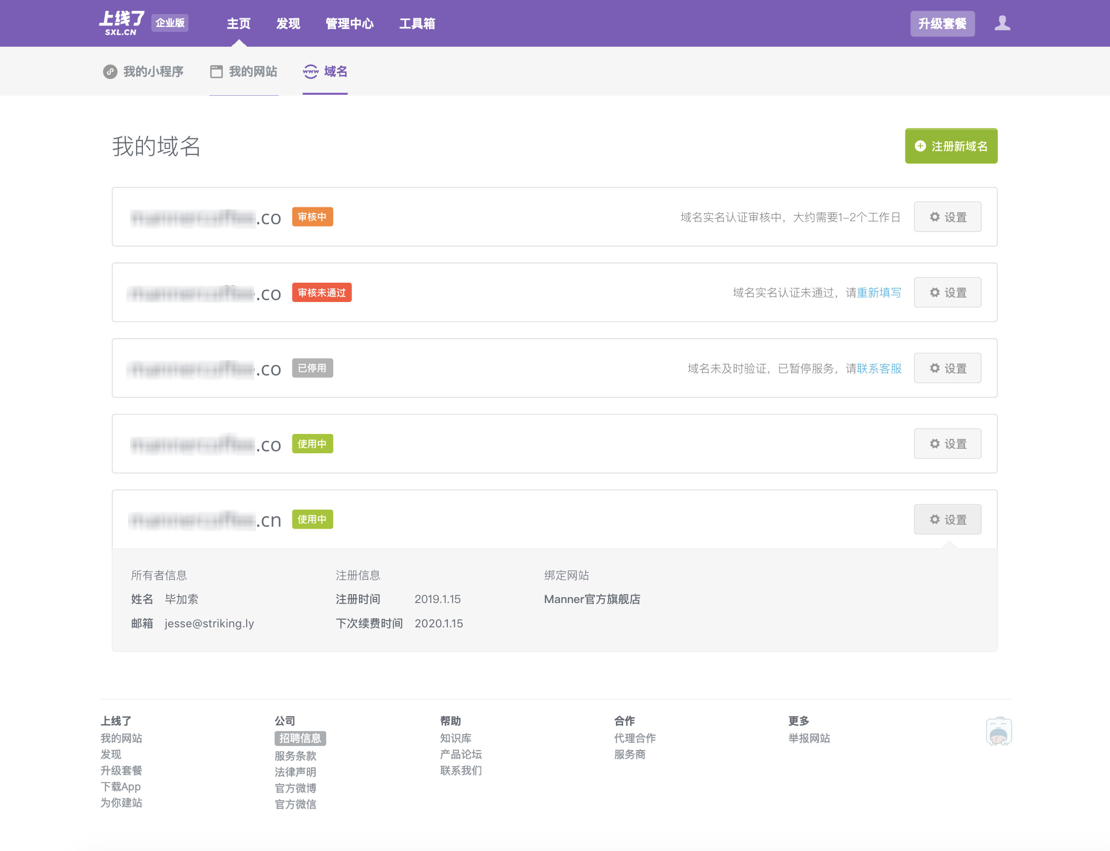Click the 企业版 badge next to logo
Screen dimensions: 1110x851
[x=170, y=23]
